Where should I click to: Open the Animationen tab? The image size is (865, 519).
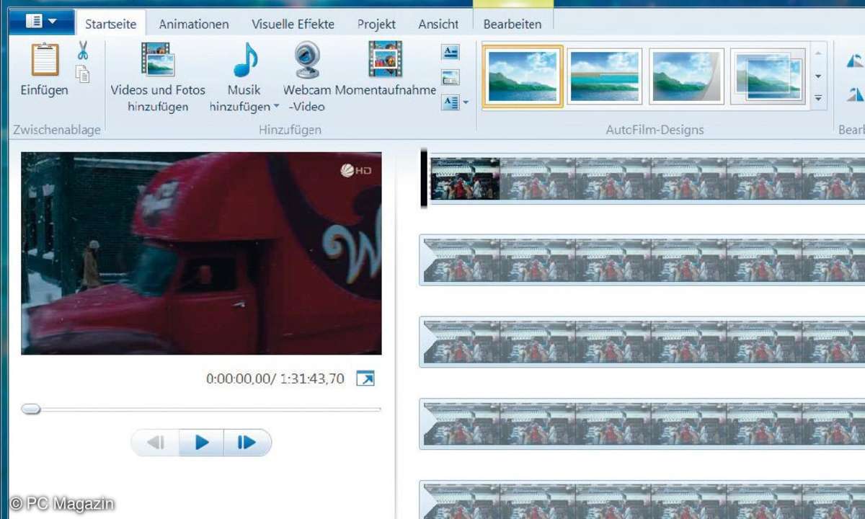194,24
